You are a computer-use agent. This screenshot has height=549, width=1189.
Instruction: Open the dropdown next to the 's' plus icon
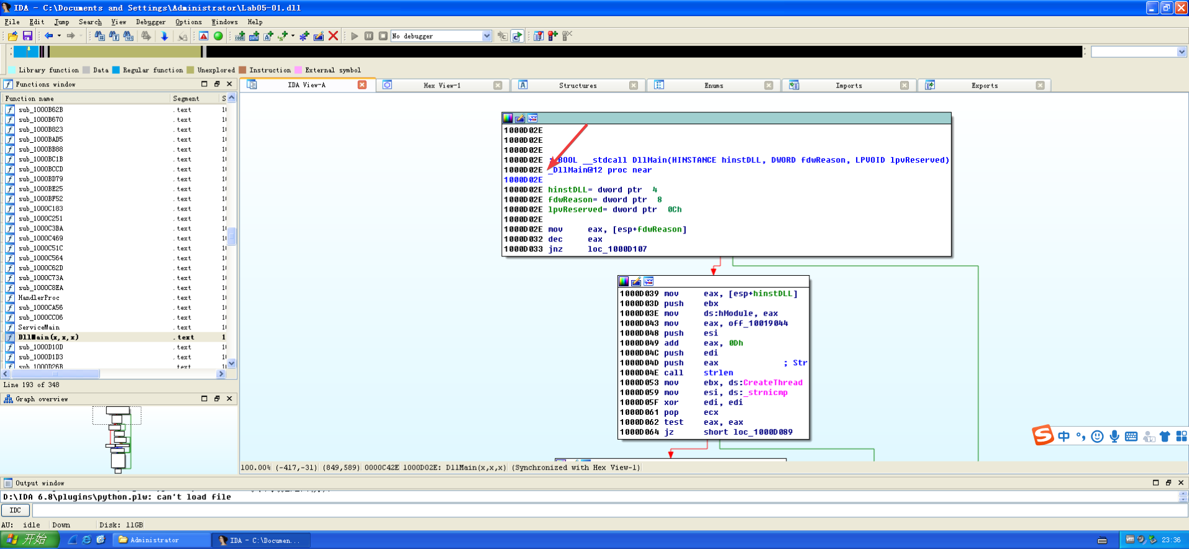coord(293,36)
